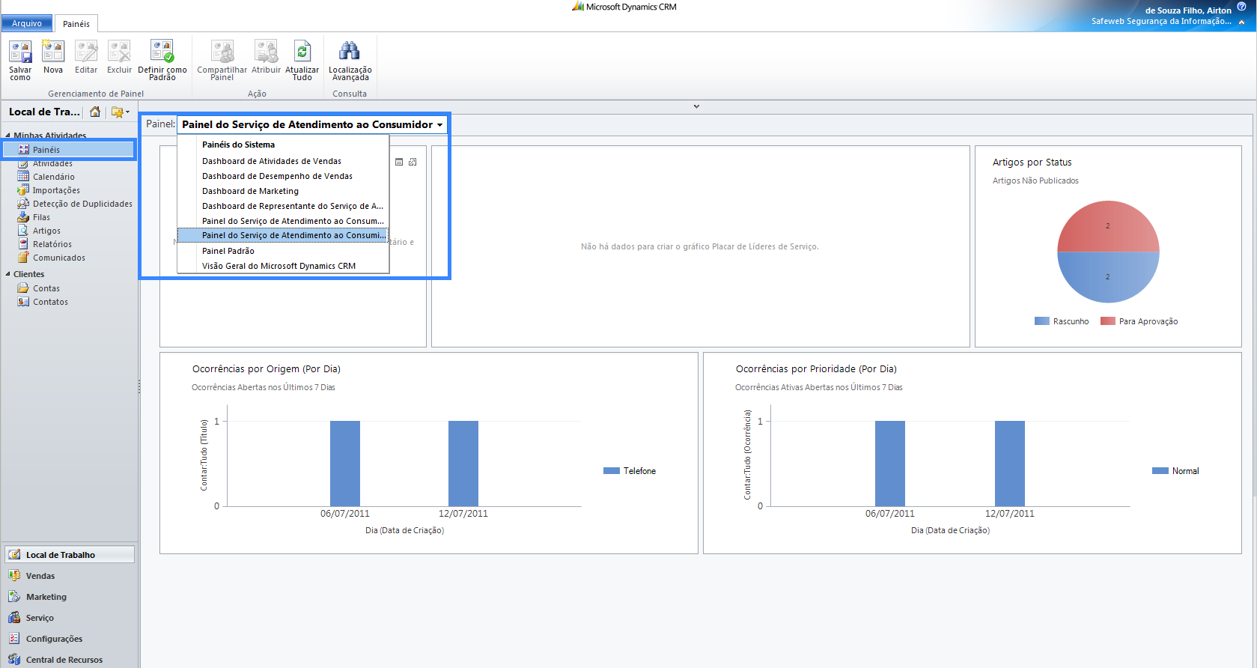Click user name de Souza Filho, Airton
Screen dimensions: 1257x668
tap(1188, 10)
